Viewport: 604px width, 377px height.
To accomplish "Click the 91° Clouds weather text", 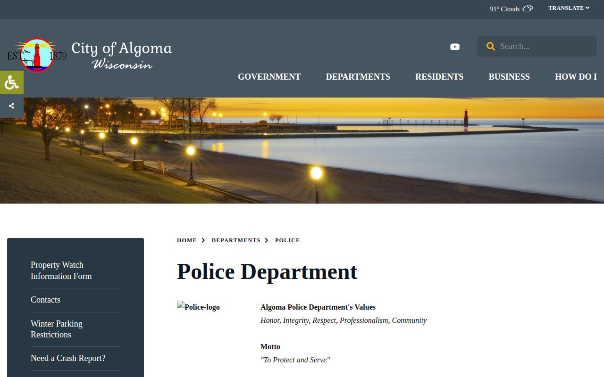I will pos(504,9).
